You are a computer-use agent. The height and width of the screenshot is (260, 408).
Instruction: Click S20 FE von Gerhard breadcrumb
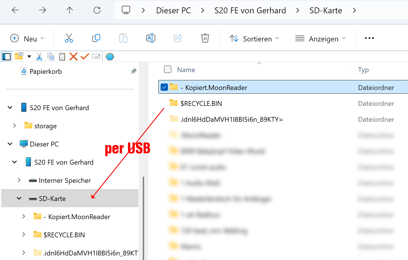point(250,11)
